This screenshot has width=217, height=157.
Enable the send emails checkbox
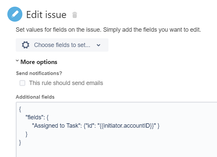point(22,83)
